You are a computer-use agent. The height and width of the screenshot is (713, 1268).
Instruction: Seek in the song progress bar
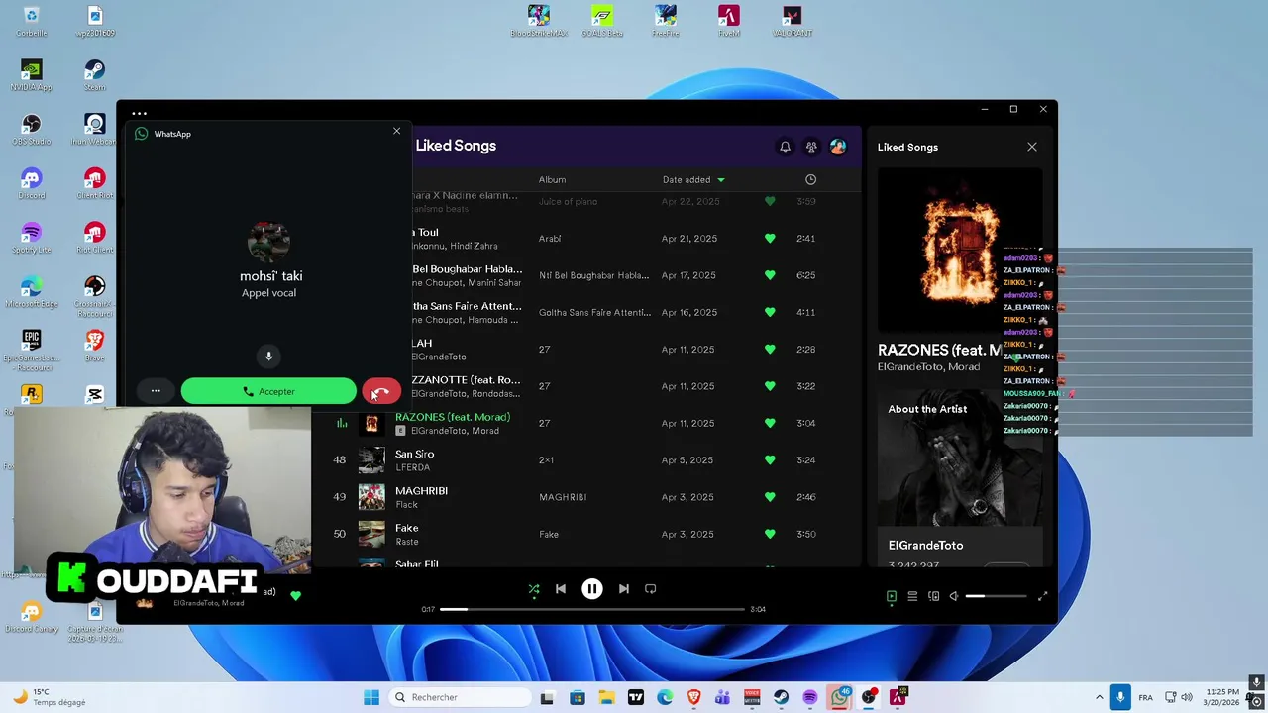(592, 609)
